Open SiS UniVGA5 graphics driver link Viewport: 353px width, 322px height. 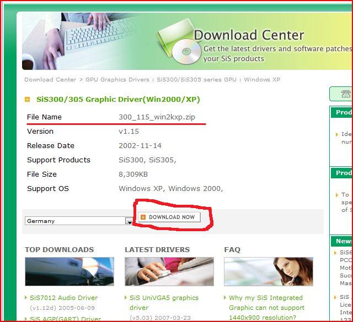[x=164, y=303]
